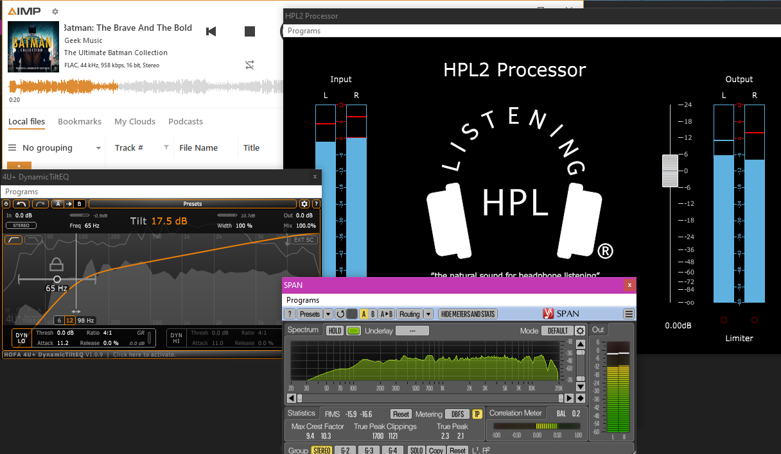Screen dimensions: 781x454
Task: Open Programs menu in SPAN window
Action: [x=303, y=300]
